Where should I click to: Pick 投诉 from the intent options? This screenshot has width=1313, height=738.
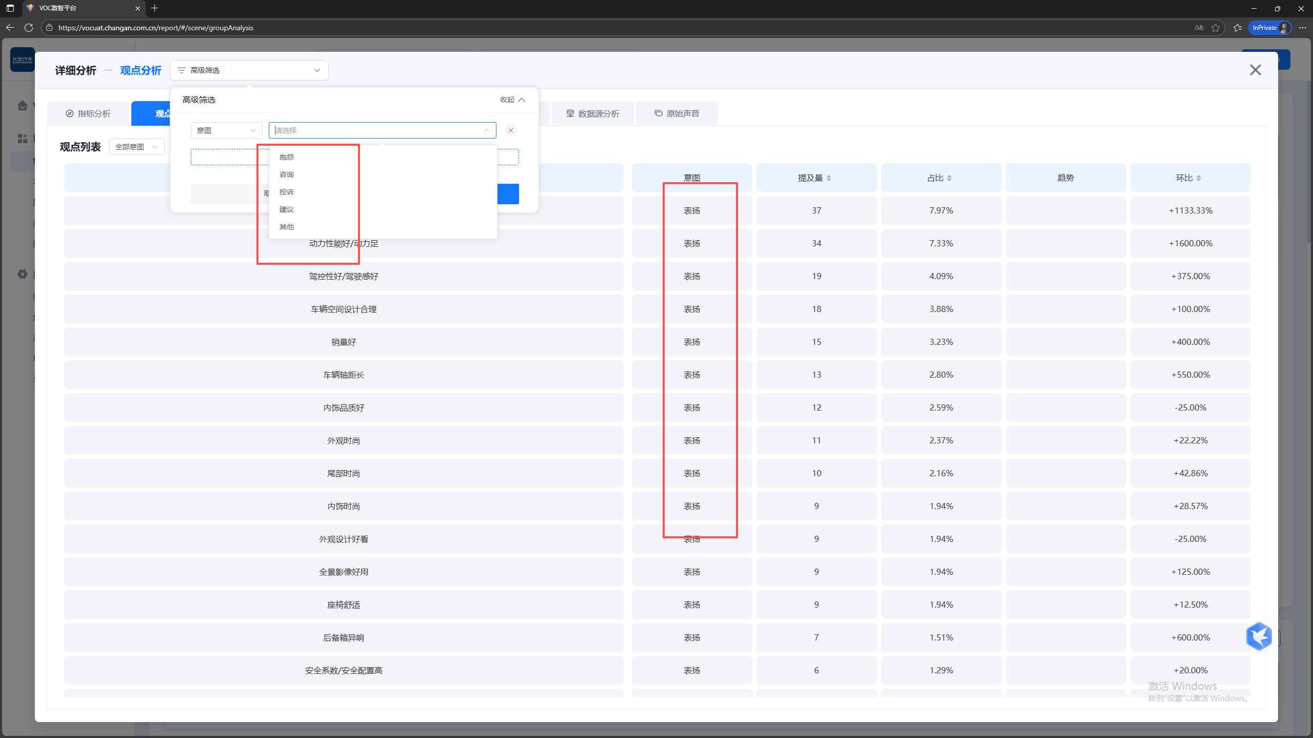(287, 192)
